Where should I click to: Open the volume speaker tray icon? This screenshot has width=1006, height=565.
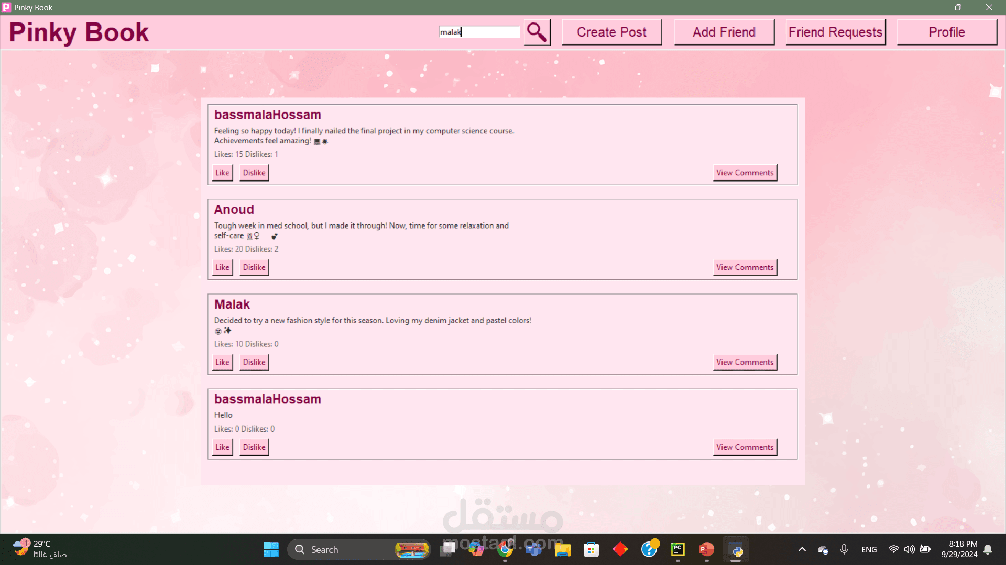tap(909, 549)
